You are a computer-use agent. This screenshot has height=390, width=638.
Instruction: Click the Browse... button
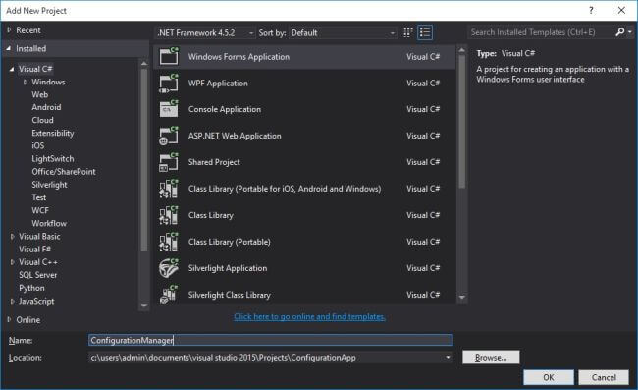[491, 357]
